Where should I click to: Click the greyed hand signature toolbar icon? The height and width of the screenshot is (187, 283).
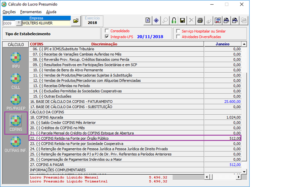pos(209,20)
